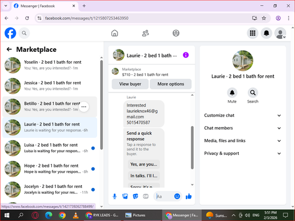Click message text input field
Viewport: 295px width, 221px height.
click(164, 196)
